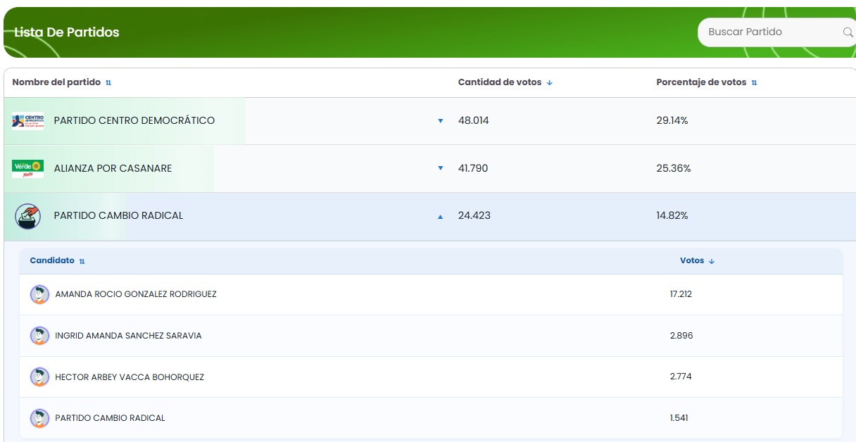Toggle sorting on Porcentaje de votos column
The image size is (856, 442).
coord(754,82)
